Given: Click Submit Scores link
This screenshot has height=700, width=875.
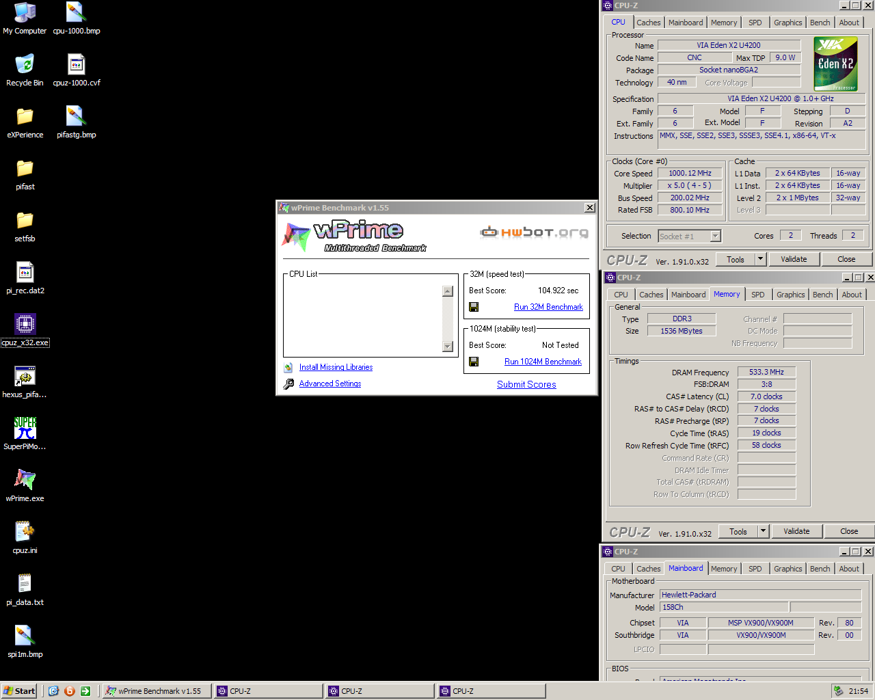Looking at the screenshot, I should (x=526, y=384).
